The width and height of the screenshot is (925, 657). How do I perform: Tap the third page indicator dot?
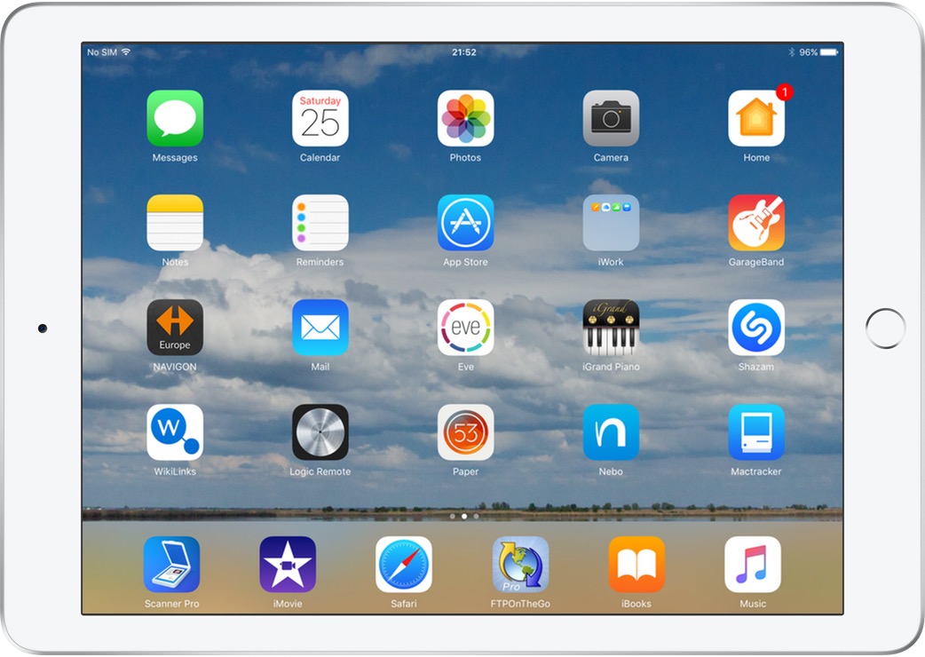476,516
